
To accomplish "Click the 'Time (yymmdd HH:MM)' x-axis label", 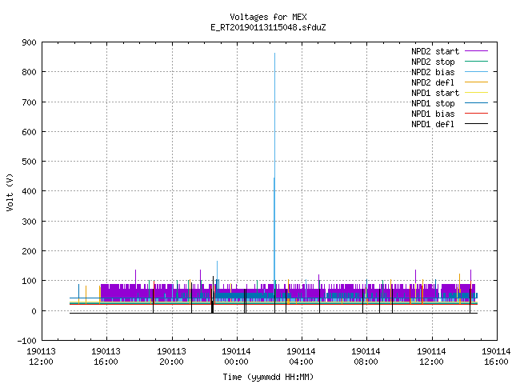I will click(x=268, y=377).
